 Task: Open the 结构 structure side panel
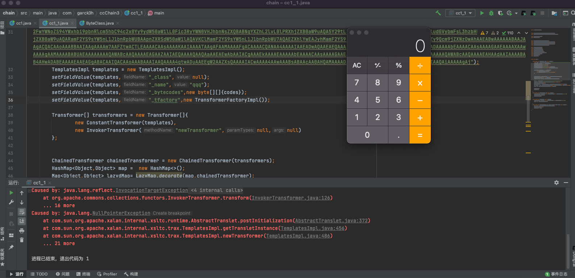[x=3, y=233]
